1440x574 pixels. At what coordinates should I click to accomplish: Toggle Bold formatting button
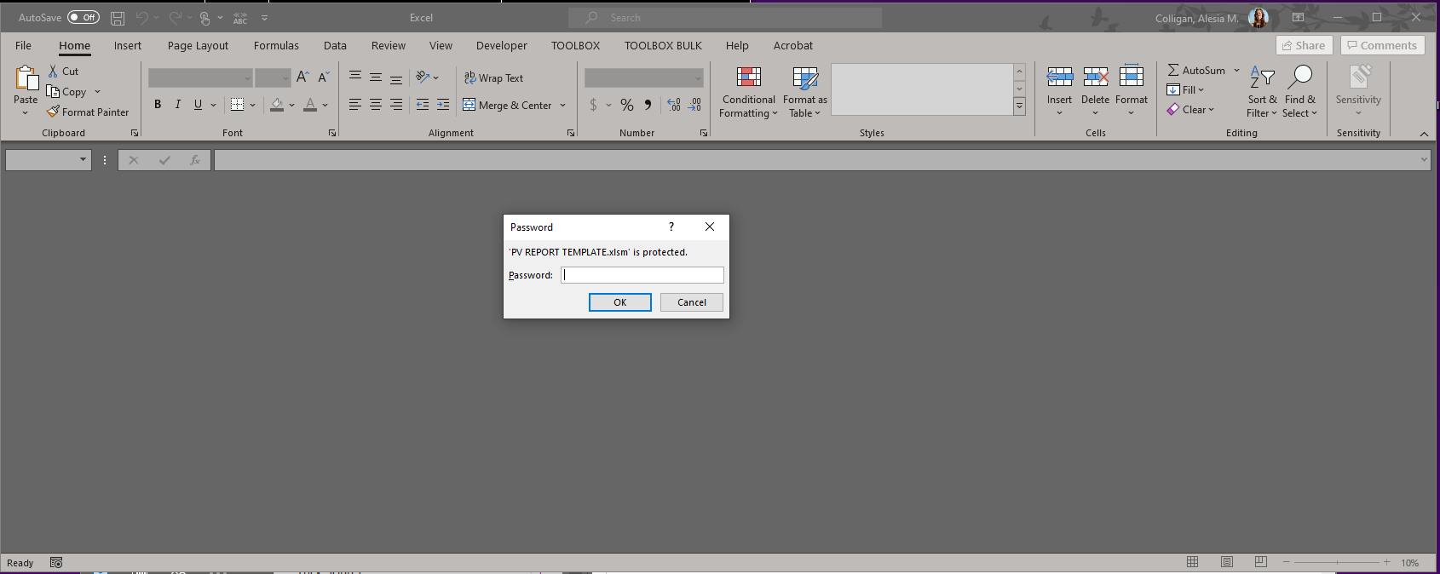pos(158,105)
